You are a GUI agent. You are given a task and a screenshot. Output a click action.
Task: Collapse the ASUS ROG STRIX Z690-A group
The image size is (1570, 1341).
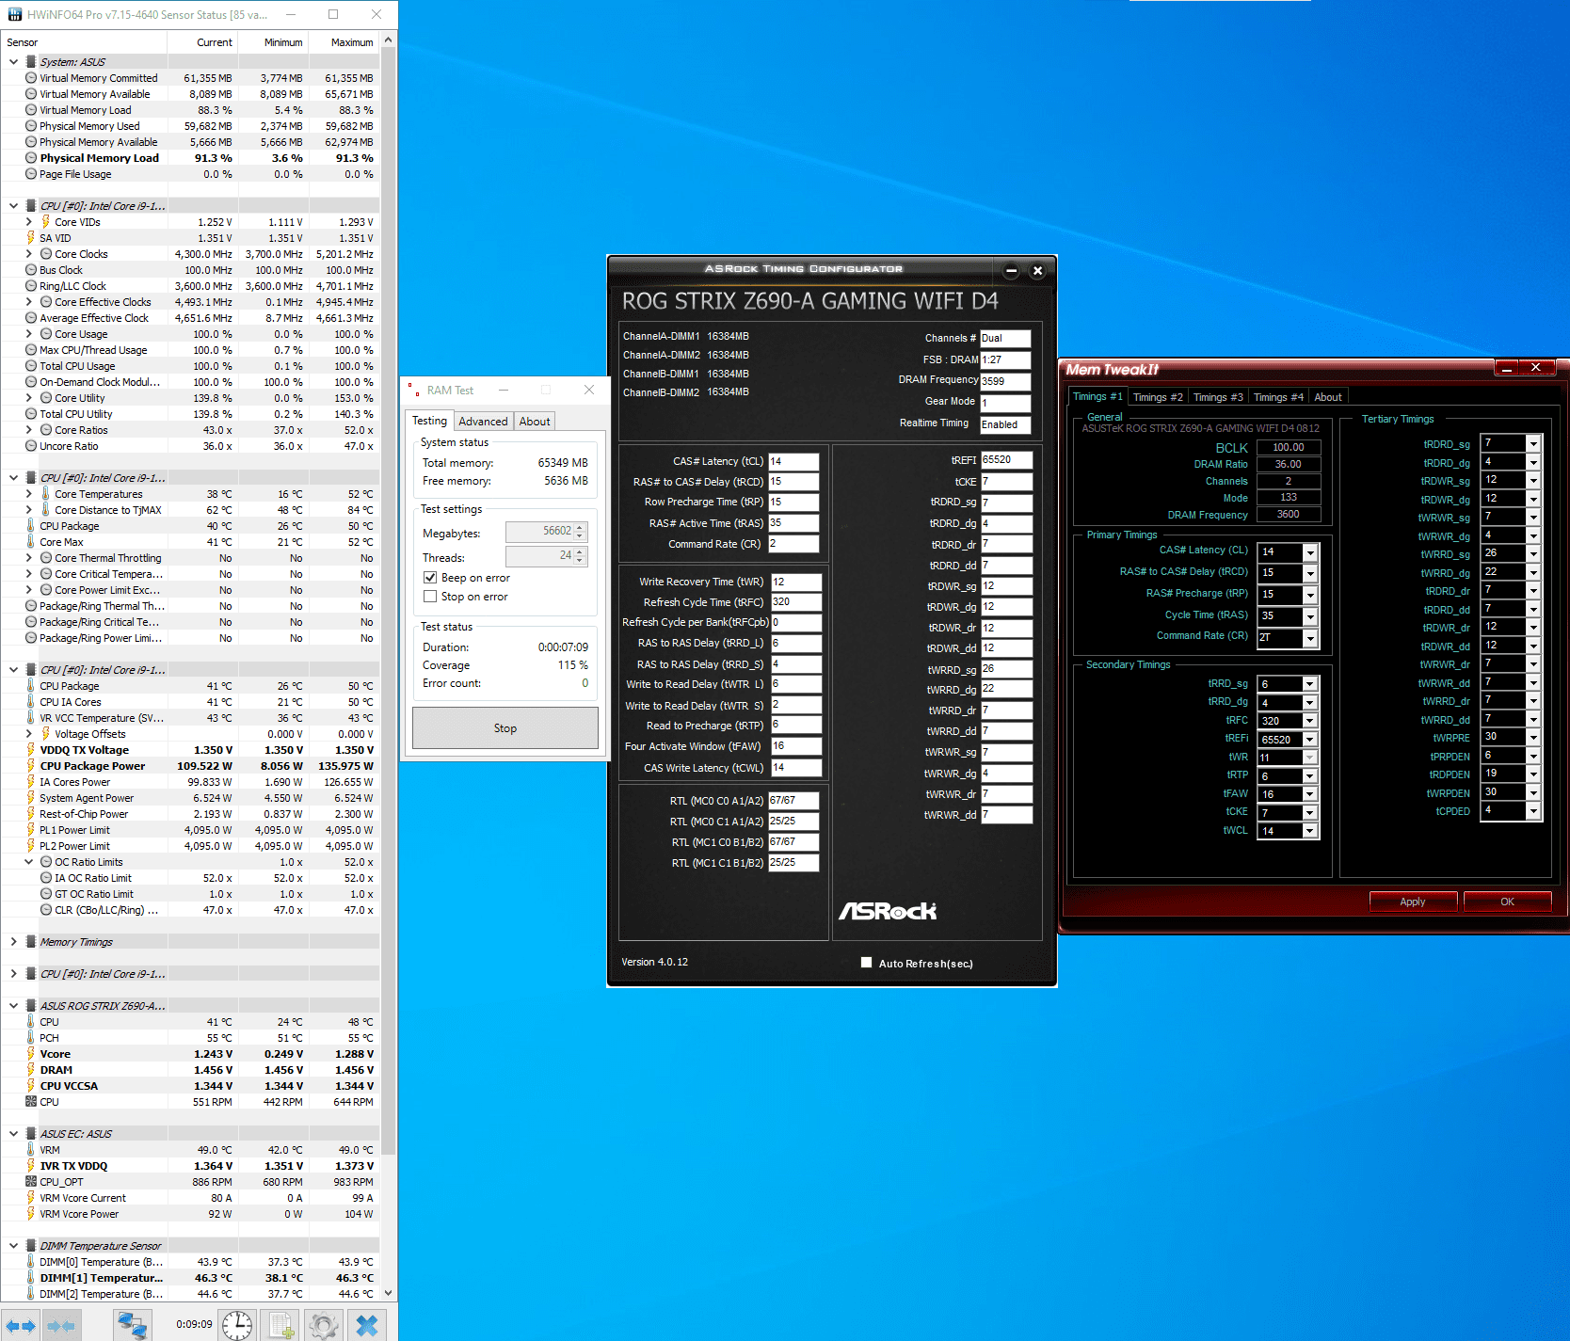[13, 1006]
